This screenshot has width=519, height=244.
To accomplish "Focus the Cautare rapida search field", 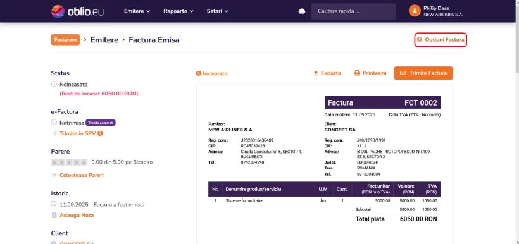I will point(354,11).
